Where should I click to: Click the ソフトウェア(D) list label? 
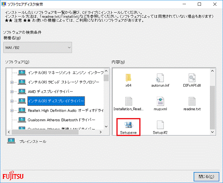click(17, 62)
